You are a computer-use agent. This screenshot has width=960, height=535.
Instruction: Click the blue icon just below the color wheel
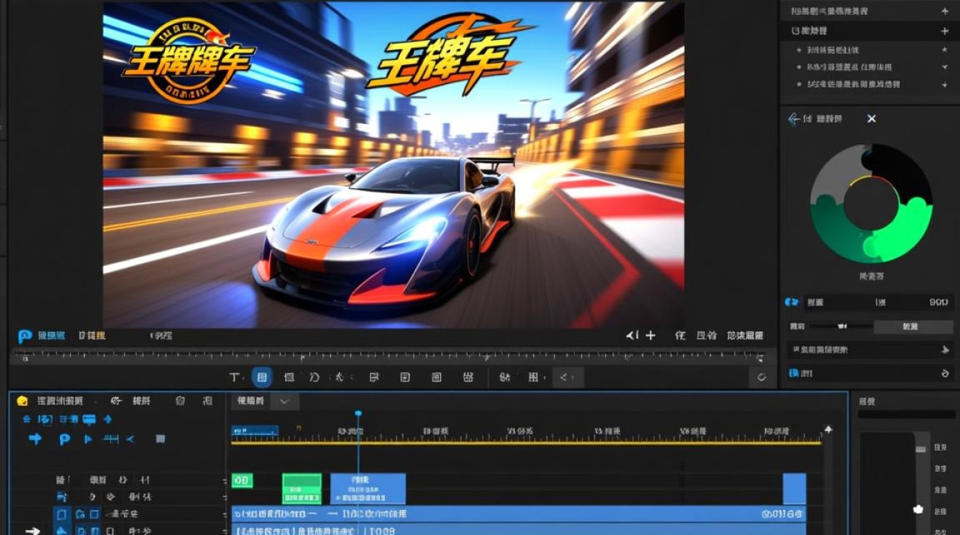[791, 302]
